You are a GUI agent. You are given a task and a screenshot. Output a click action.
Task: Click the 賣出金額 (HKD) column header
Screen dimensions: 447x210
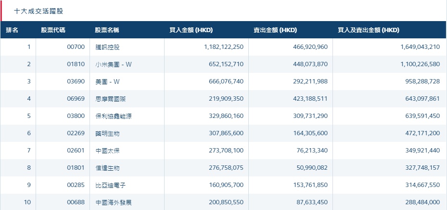[x=275, y=30]
